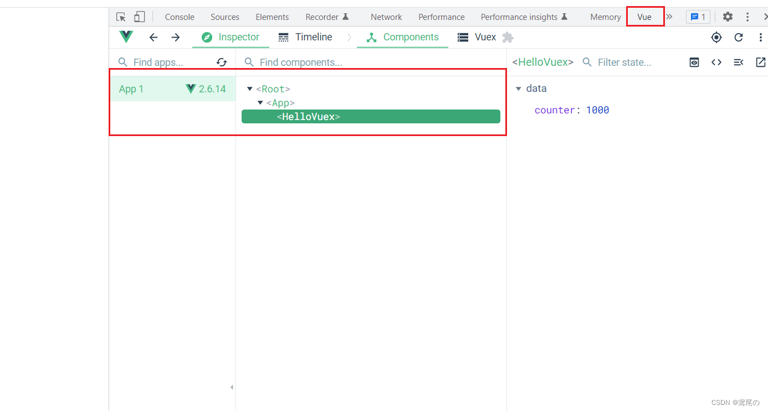The height and width of the screenshot is (411, 768).
Task: Open Vue devtools three-dot menu
Action: tap(760, 37)
